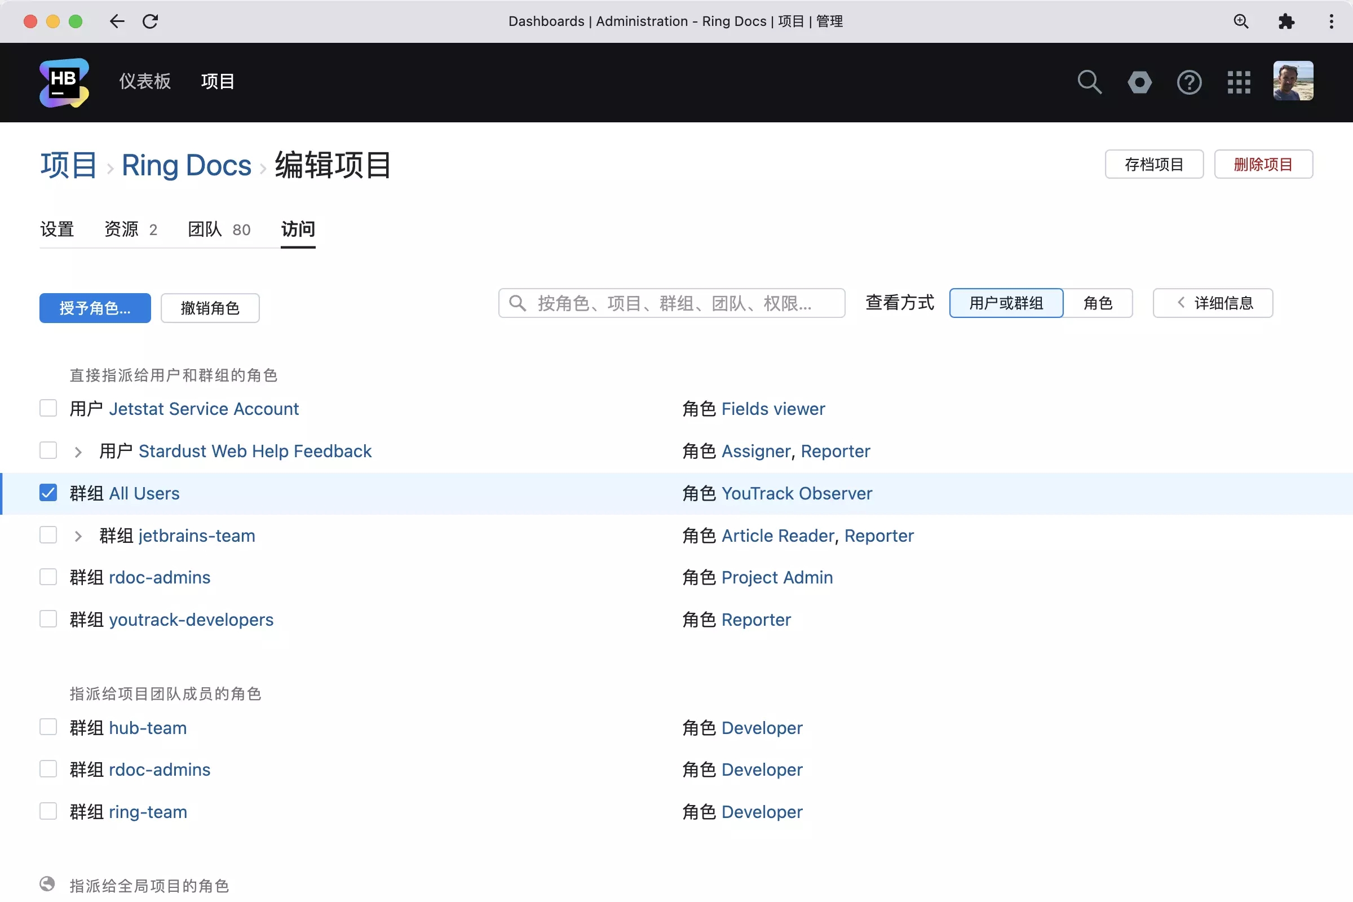The image size is (1353, 902).
Task: Open the services grid icon
Action: [x=1240, y=82]
